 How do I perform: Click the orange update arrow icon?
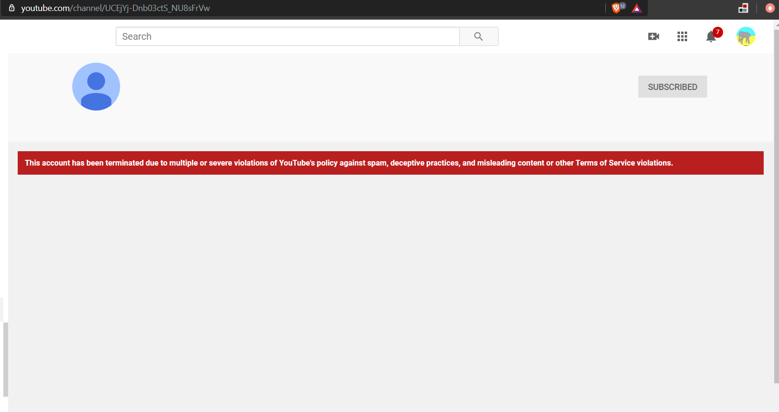click(770, 8)
